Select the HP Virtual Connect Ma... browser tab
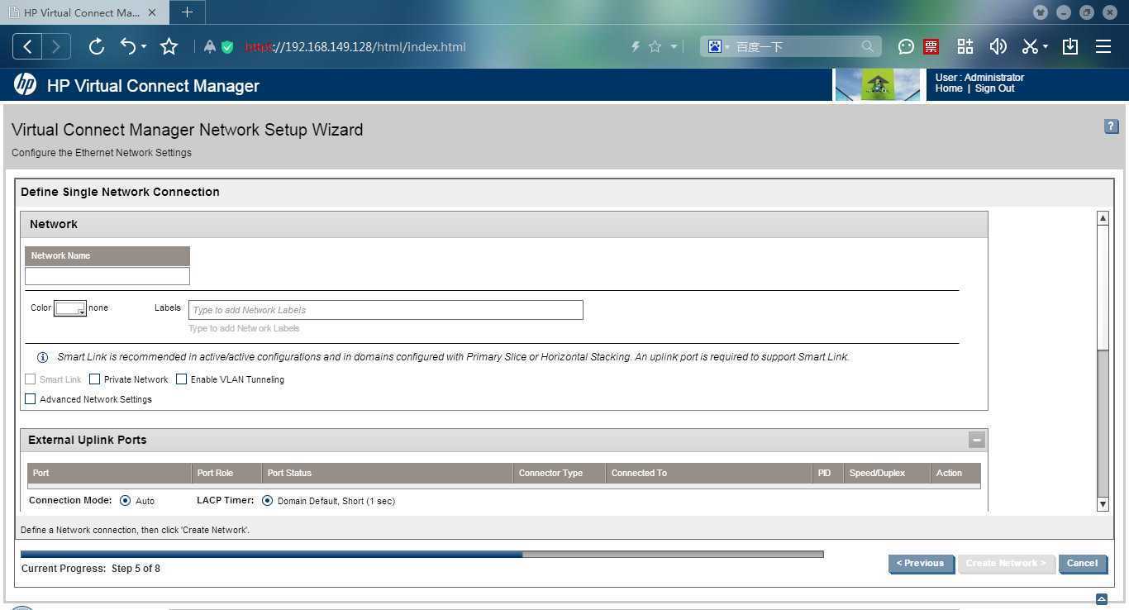This screenshot has height=610, width=1129. 83,12
